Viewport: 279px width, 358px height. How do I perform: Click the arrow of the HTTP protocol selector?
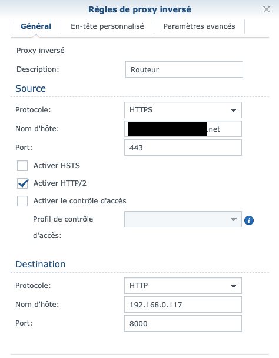pyautogui.click(x=234, y=286)
